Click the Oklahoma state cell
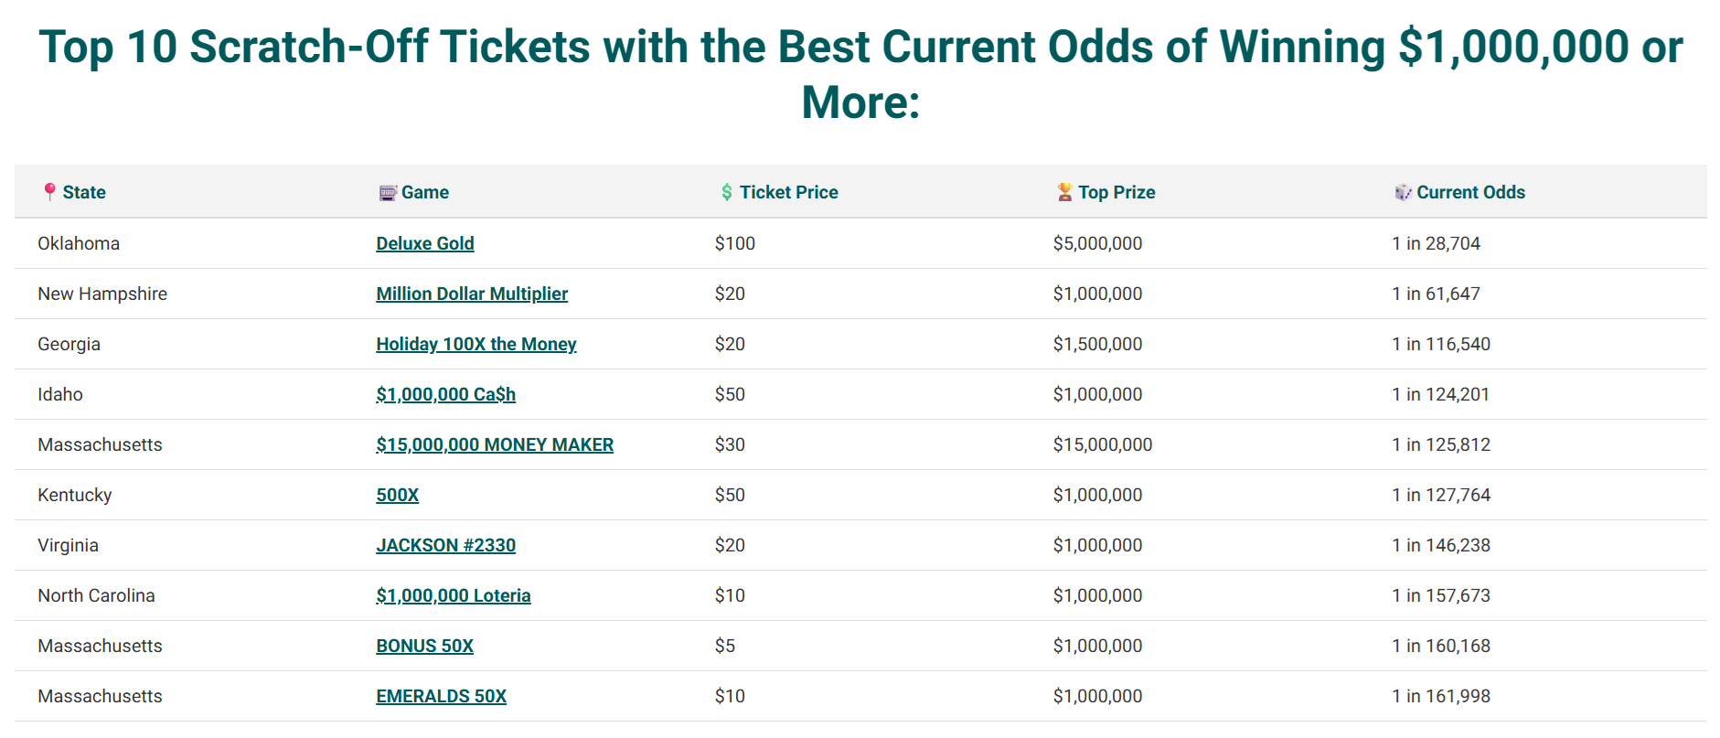 click(x=79, y=243)
